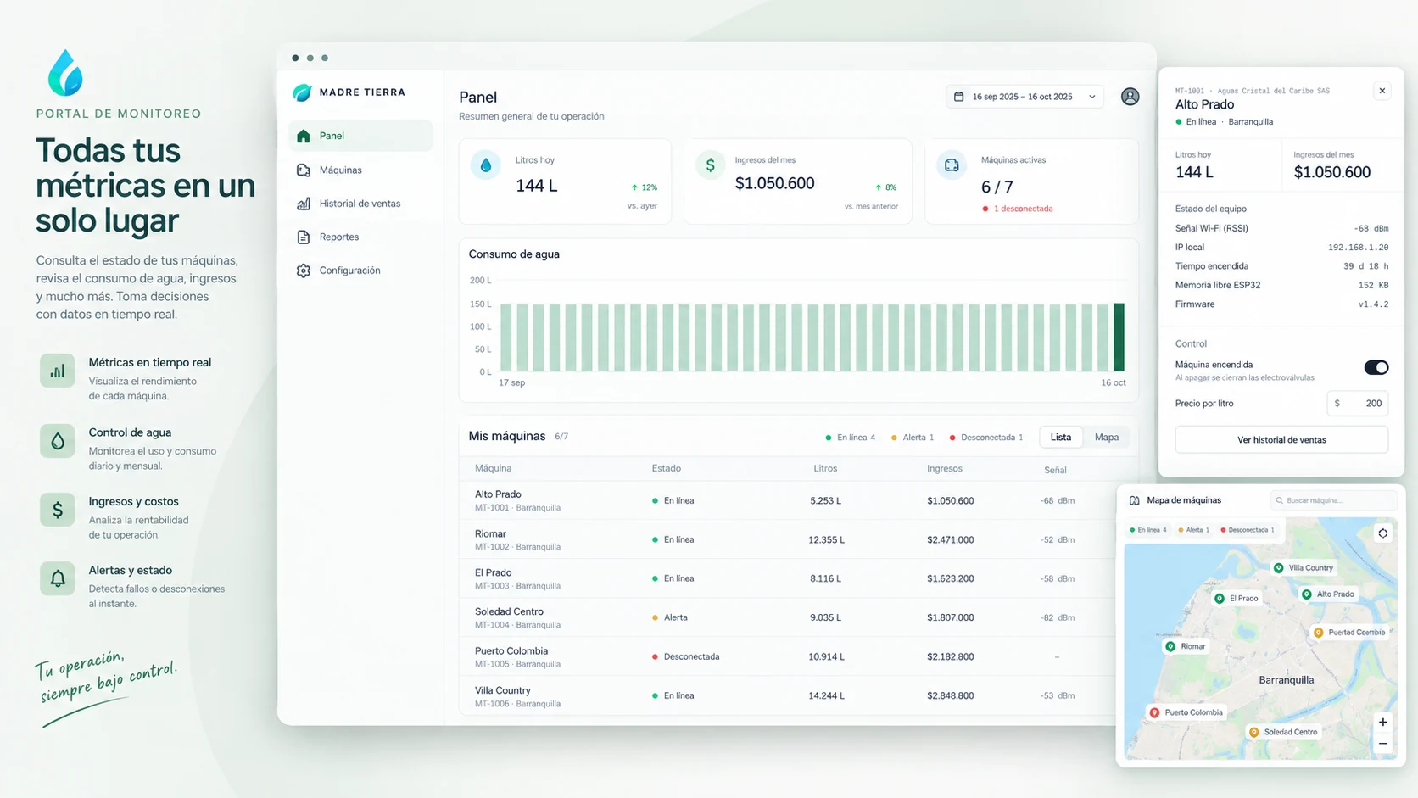Viewport: 1418px width, 798px height.
Task: Open the Máquinas sidebar icon
Action: (x=304, y=170)
